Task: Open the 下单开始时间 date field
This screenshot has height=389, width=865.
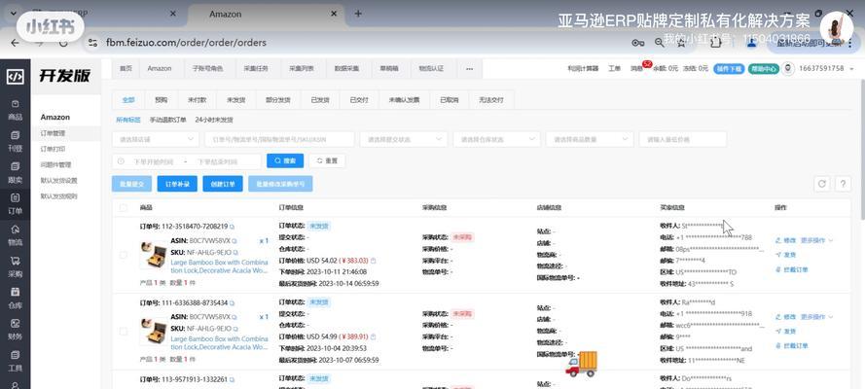Action: [154, 161]
